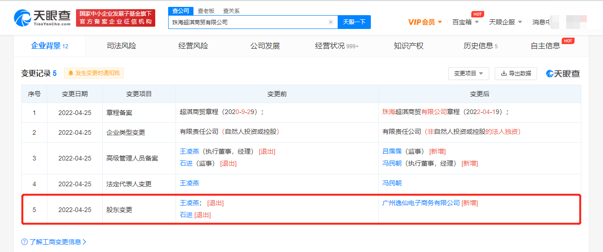Click the 天眼一下 search button
This screenshot has width=603, height=252.
[354, 22]
